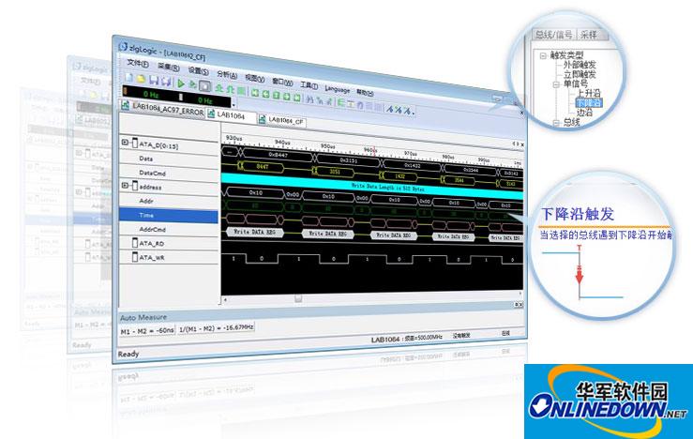Expand the address bus plus box
The width and height of the screenshot is (693, 439).
click(x=125, y=185)
